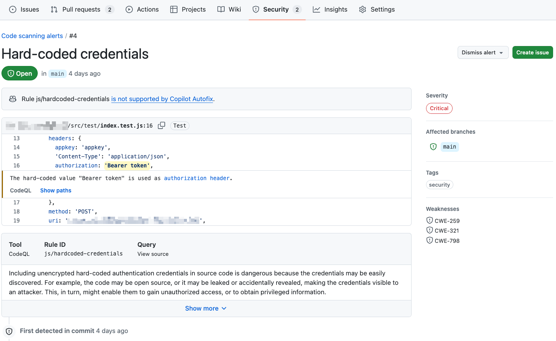Click shield icon next to CWE-798
This screenshot has height=341, width=556.
pyautogui.click(x=430, y=240)
